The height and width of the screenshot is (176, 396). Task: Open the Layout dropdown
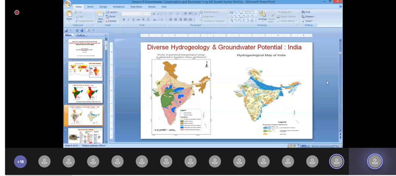112,12
